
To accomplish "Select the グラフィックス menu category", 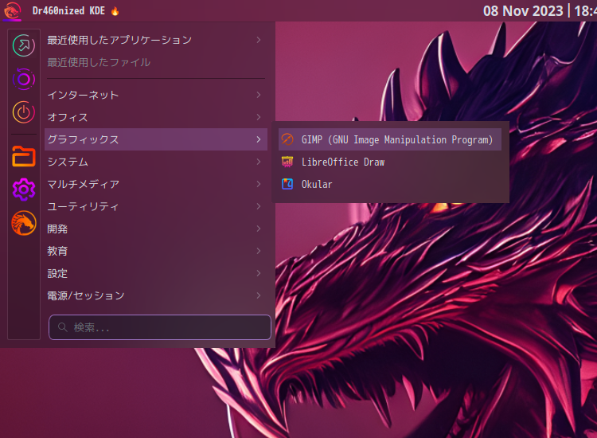I will click(156, 139).
